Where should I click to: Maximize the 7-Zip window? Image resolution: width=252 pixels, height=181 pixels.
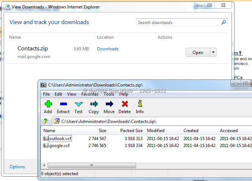245,84
